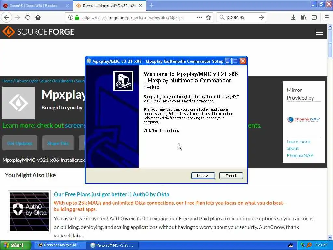The image size is (333, 250).
Task: Click the magnifier icon in system tray
Action: [309, 245]
